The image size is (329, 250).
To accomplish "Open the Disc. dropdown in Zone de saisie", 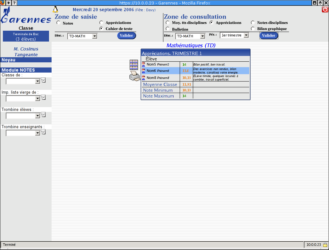I will [x=94, y=36].
